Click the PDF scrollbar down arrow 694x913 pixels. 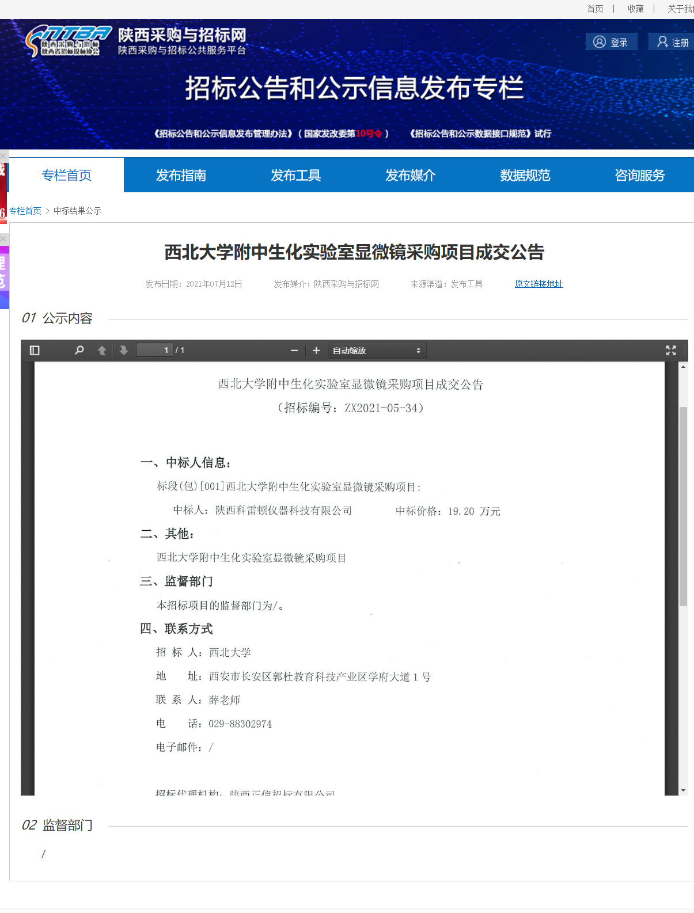point(683,790)
